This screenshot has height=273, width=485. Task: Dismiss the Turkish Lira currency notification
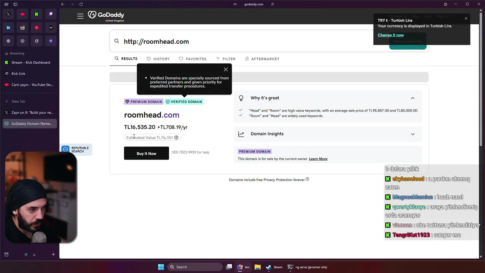click(466, 19)
